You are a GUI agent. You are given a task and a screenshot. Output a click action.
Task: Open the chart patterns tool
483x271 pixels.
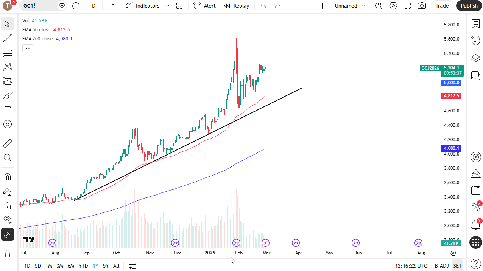[x=8, y=67]
